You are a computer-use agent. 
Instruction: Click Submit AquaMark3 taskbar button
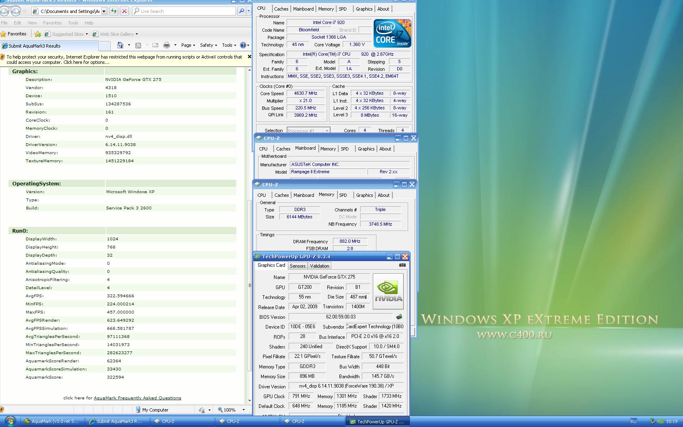117,421
